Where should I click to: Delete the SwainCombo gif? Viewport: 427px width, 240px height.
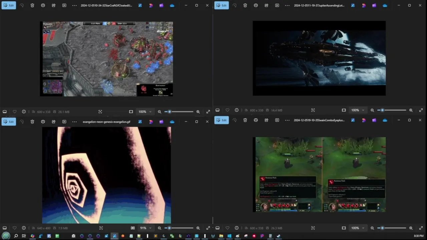pos(245,120)
